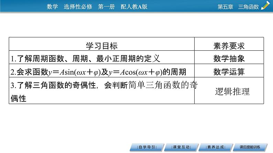This screenshot has height=153, width=273.
Task: Click the first goal about 最小正周期的定义
Action: pos(85,59)
